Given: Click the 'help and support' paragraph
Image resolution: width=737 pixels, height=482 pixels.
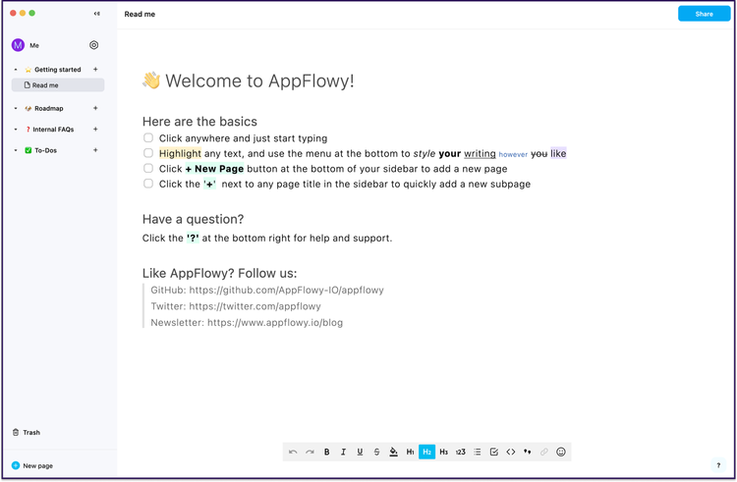Looking at the screenshot, I should point(267,238).
